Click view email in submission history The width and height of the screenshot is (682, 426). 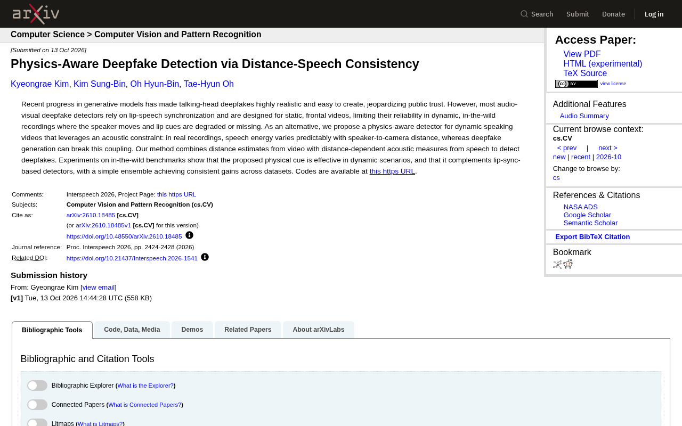[x=99, y=288]
